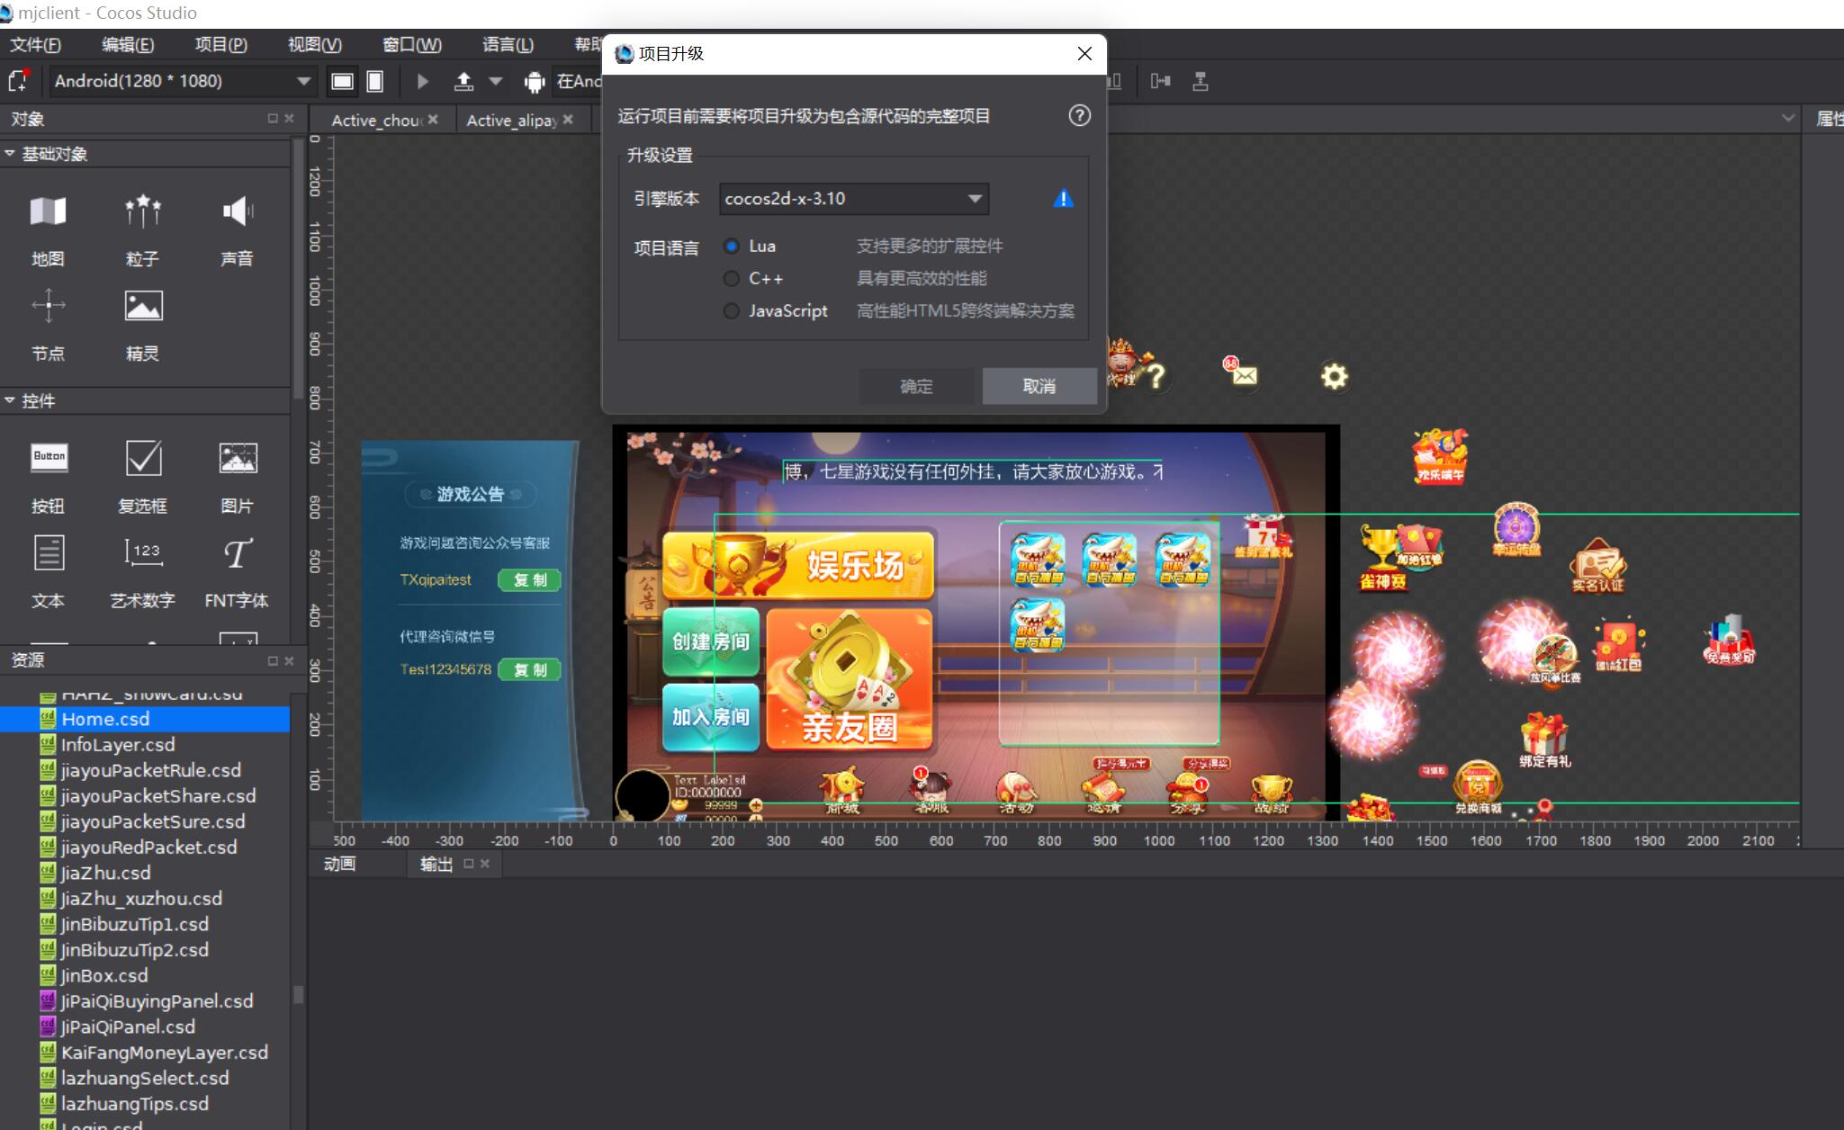The image size is (1844, 1130).
Task: Click the new file icon in toolbar
Action: click(19, 81)
